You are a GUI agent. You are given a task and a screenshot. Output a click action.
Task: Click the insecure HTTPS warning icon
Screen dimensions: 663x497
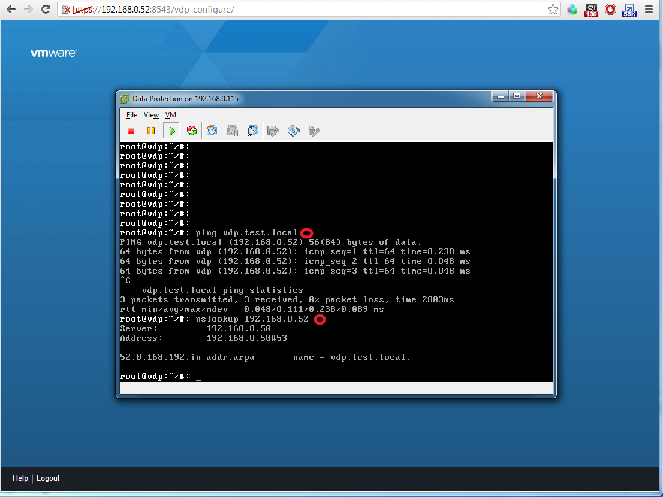(x=65, y=10)
